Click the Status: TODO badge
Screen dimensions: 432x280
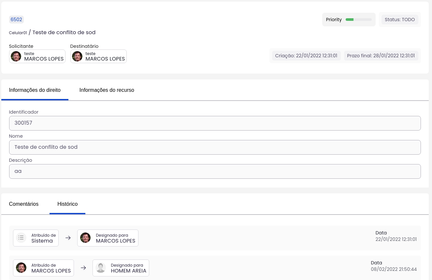pos(399,20)
